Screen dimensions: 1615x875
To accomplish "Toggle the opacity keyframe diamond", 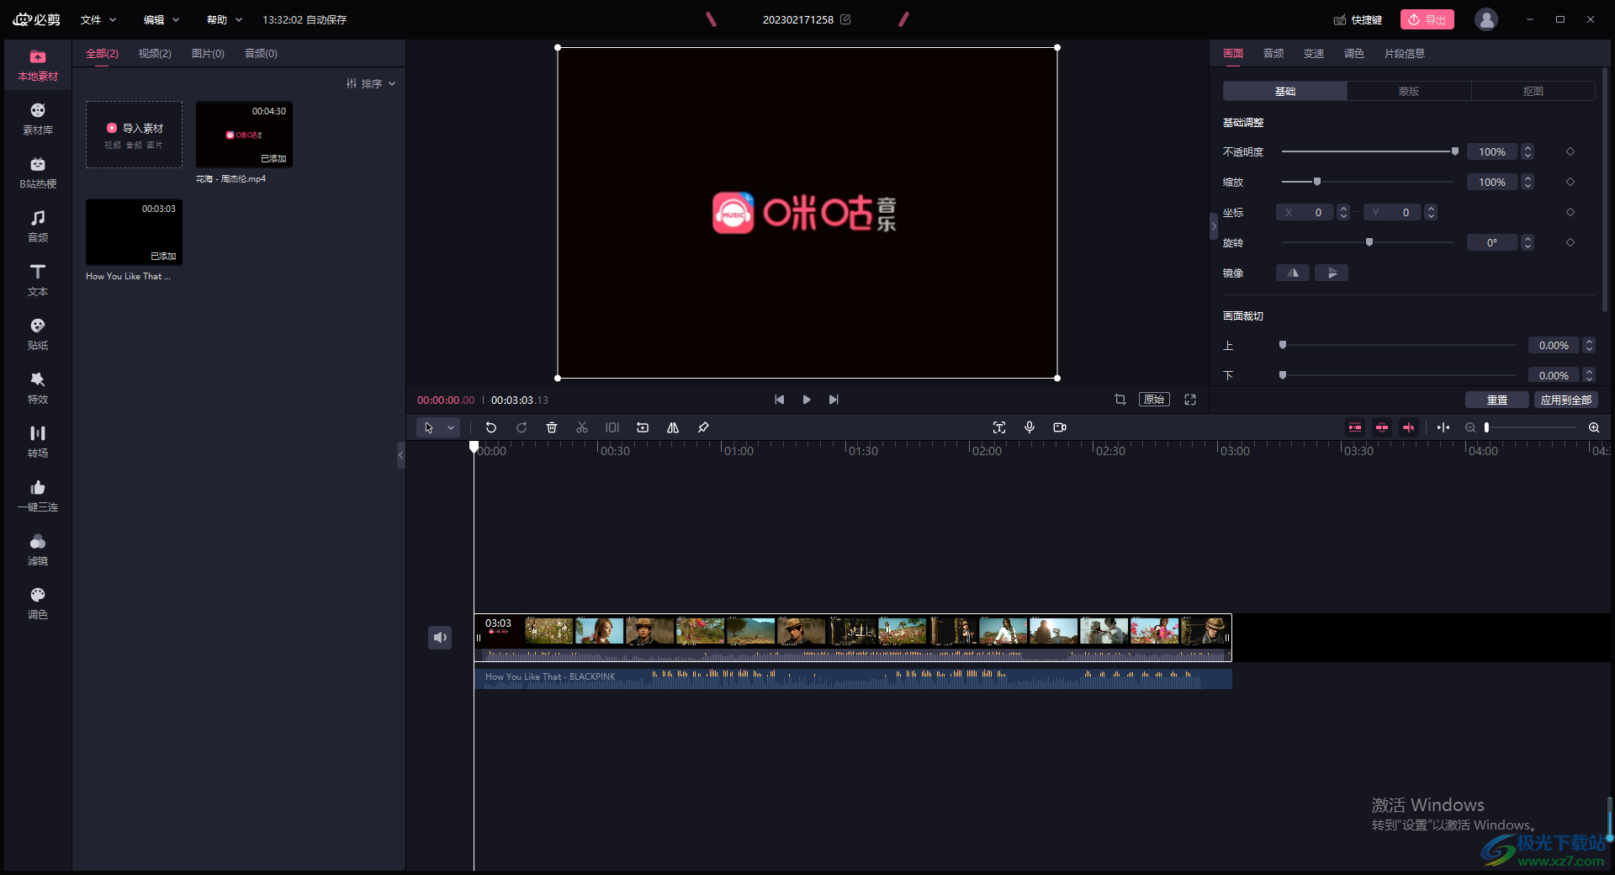I will (x=1570, y=151).
